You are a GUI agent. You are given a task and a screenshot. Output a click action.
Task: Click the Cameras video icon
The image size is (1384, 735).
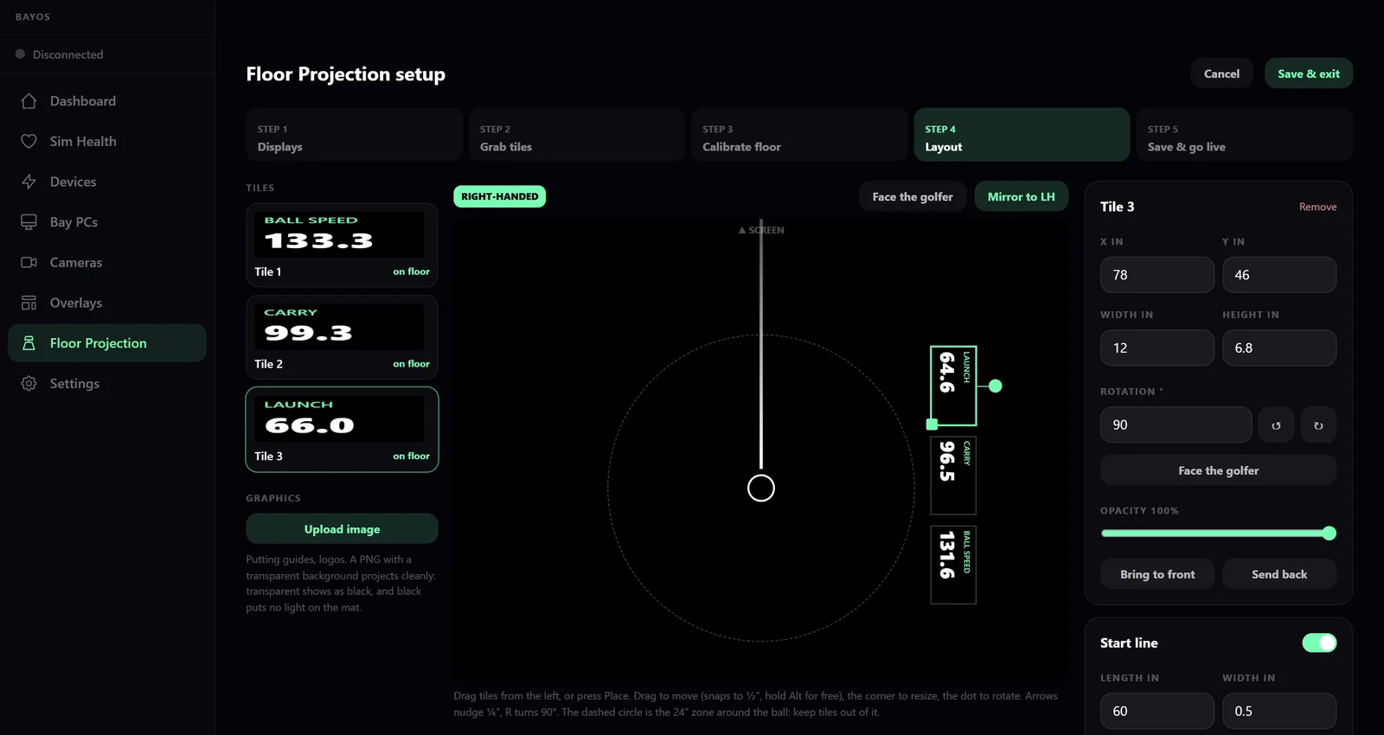[x=29, y=262]
